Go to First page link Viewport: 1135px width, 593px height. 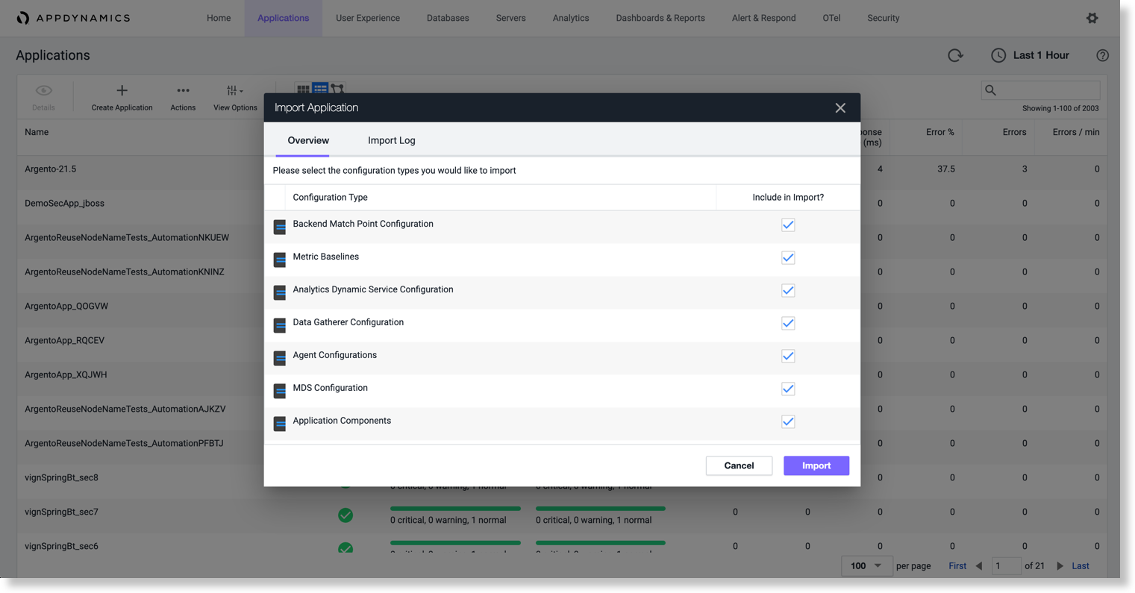click(957, 566)
